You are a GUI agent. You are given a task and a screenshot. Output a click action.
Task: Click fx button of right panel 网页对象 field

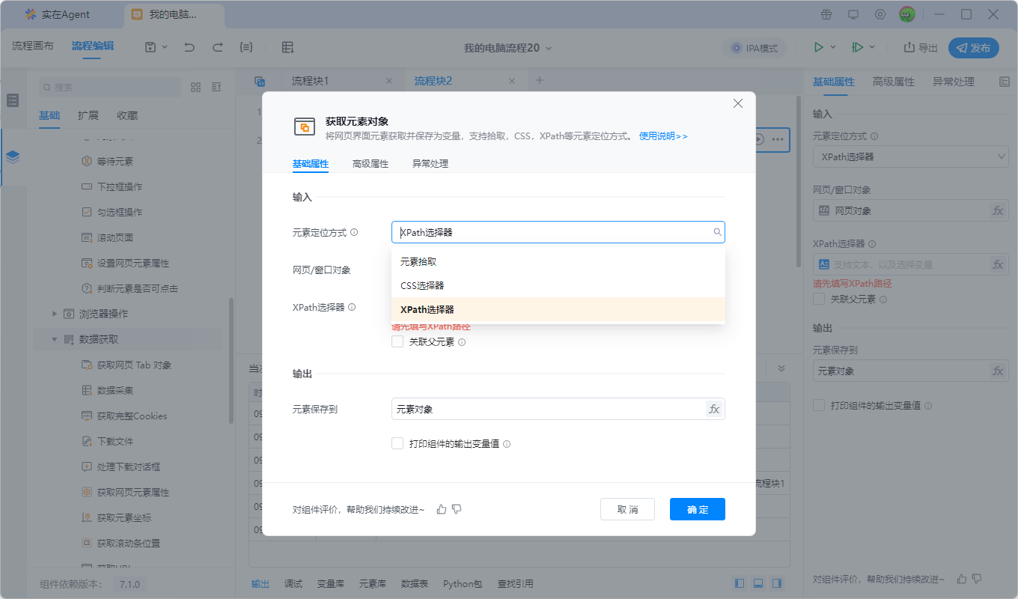click(998, 211)
